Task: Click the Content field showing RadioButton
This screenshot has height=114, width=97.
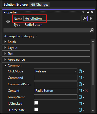Action: (x=56, y=91)
